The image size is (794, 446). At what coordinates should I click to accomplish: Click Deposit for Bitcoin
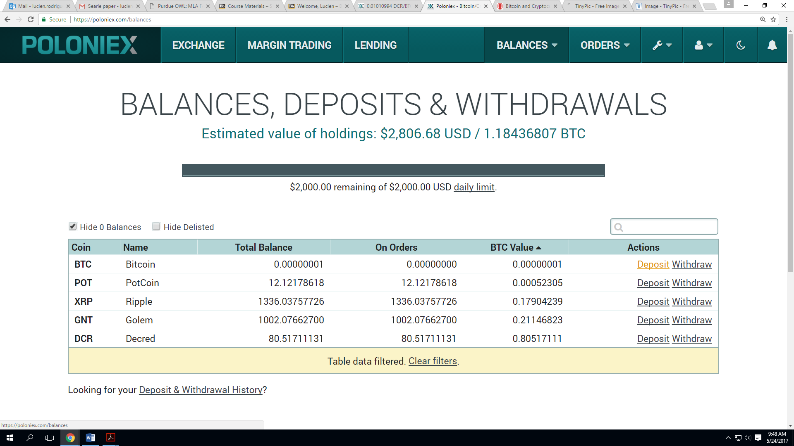click(x=653, y=264)
